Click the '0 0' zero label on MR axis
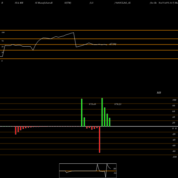 click(x=174, y=129)
